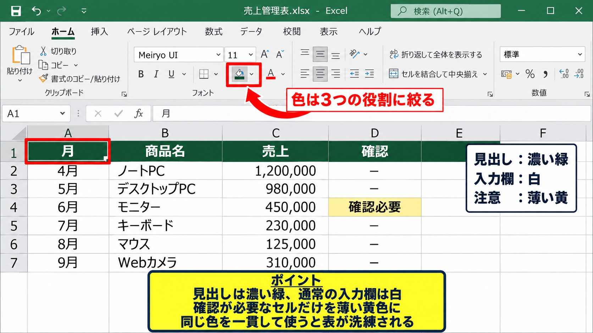593x333 pixels.
Task: Toggle center text alignment
Action: [320, 74]
